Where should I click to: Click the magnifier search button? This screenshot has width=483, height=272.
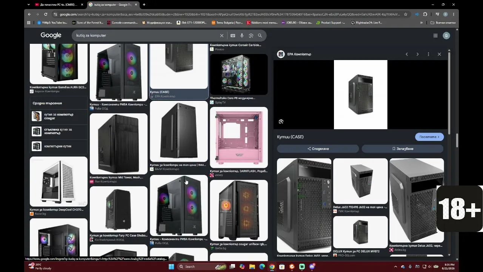click(260, 36)
